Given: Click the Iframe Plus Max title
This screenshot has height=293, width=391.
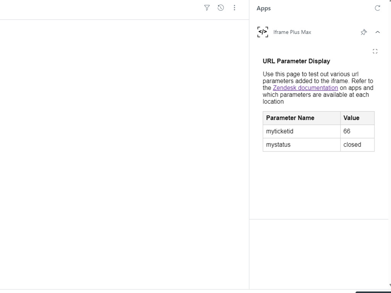Looking at the screenshot, I should pyautogui.click(x=292, y=32).
